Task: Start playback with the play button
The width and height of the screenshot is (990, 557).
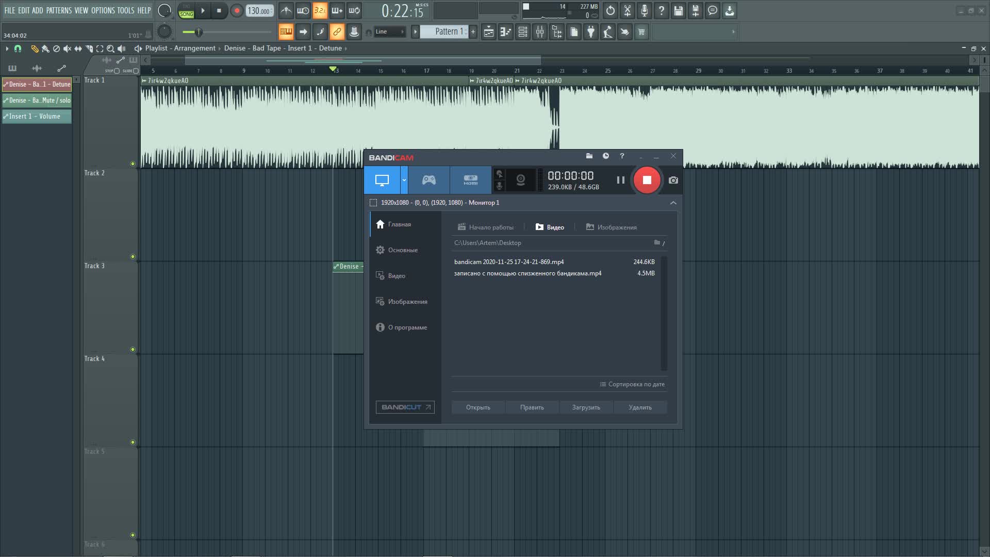Action: coord(203,10)
